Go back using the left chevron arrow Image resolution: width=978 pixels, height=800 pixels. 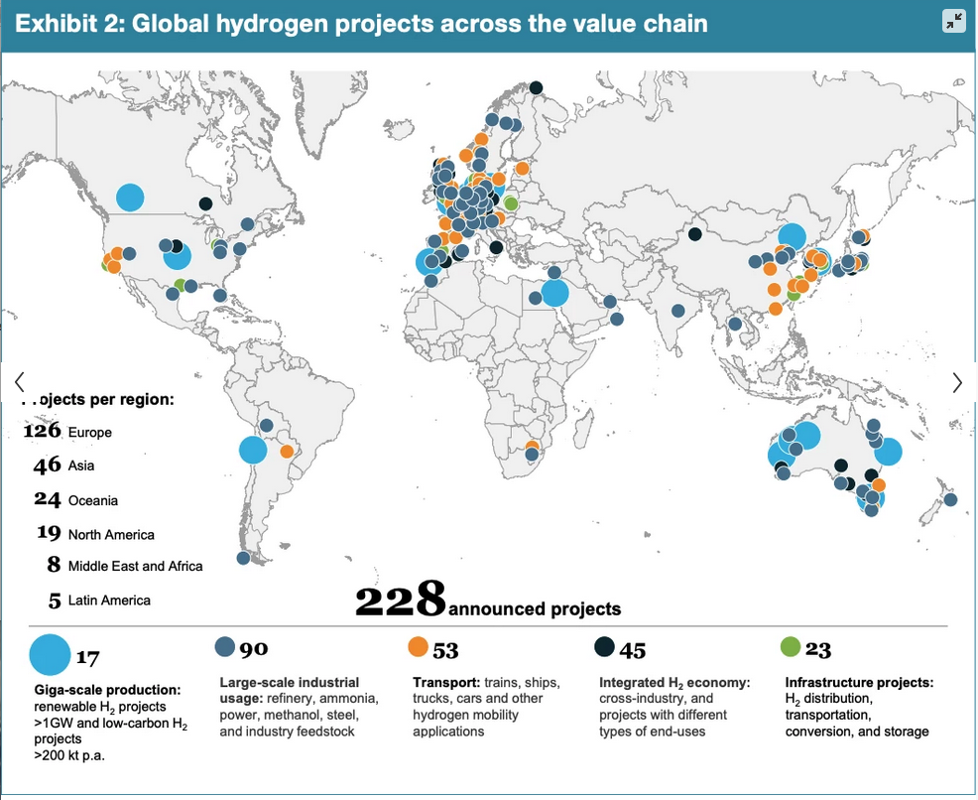(20, 381)
